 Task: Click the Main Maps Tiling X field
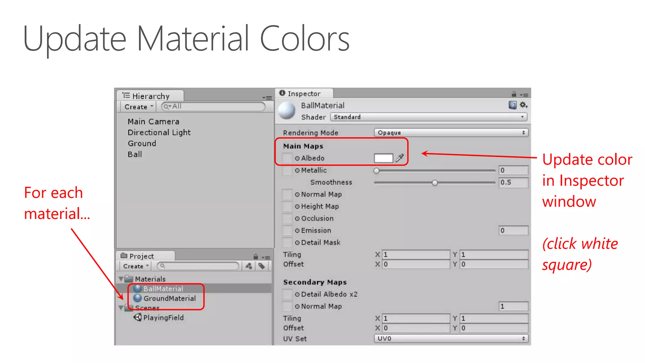coord(416,255)
